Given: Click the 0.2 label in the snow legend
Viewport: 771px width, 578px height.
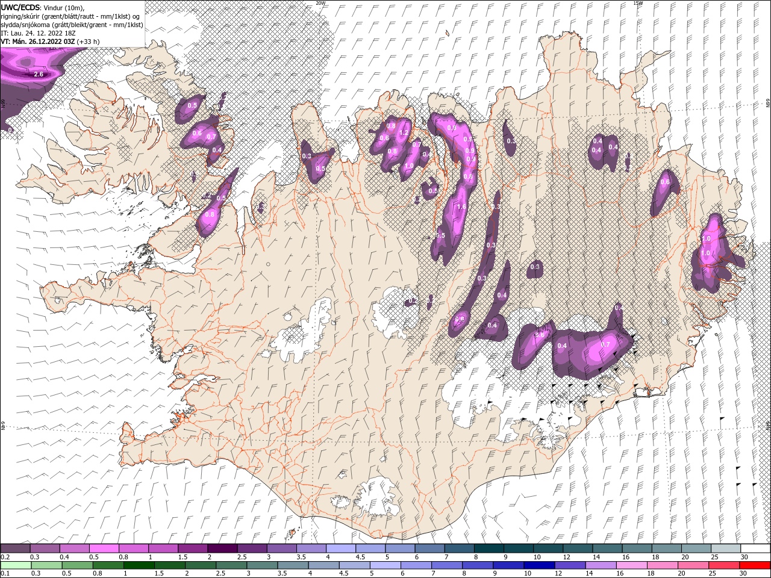Looking at the screenshot, I should click(x=4, y=557).
